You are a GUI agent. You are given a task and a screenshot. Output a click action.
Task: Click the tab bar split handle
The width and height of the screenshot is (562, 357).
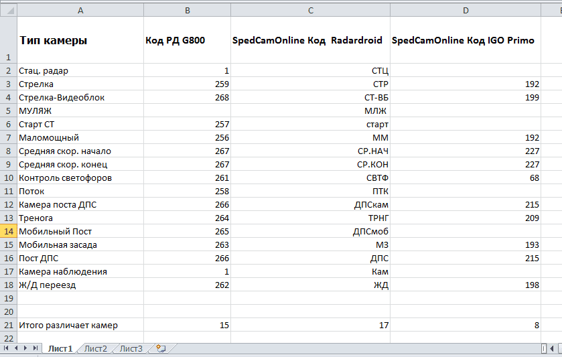pyautogui.click(x=544, y=348)
